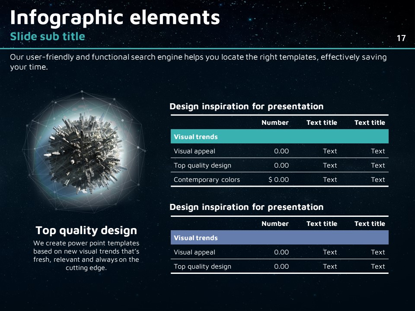Click the upper "Design inspiration for presentation" heading

pyautogui.click(x=246, y=106)
